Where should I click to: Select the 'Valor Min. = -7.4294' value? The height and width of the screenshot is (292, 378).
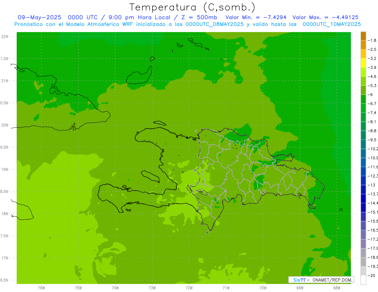coord(256,17)
